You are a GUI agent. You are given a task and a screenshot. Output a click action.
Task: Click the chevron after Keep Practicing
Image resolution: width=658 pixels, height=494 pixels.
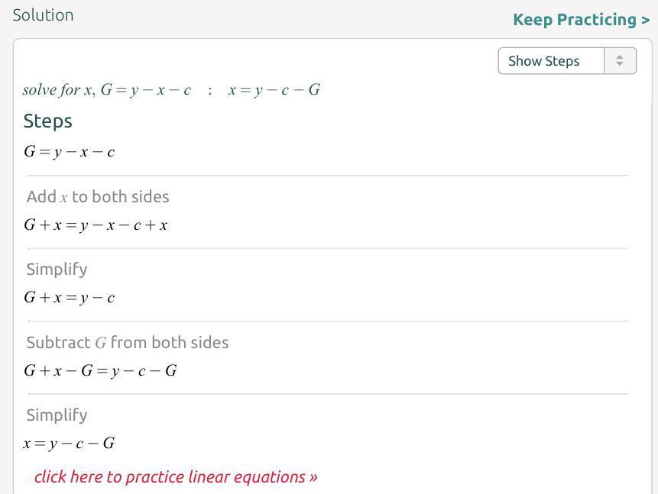(x=646, y=20)
